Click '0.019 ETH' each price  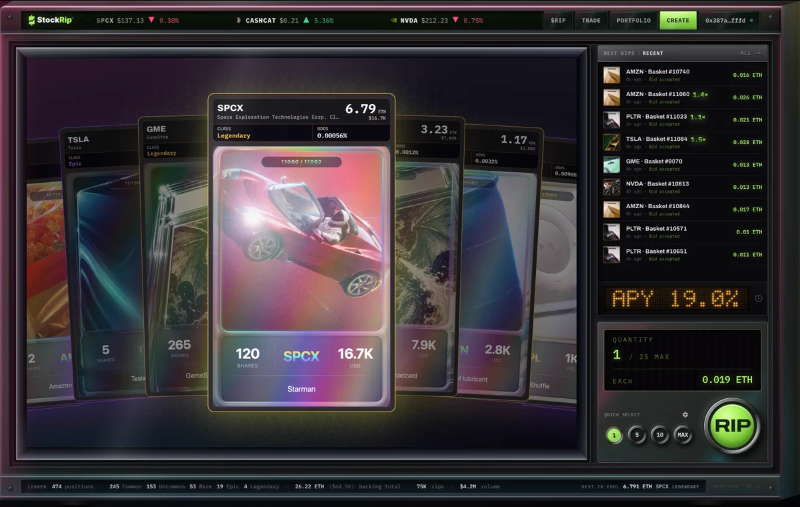tap(727, 380)
